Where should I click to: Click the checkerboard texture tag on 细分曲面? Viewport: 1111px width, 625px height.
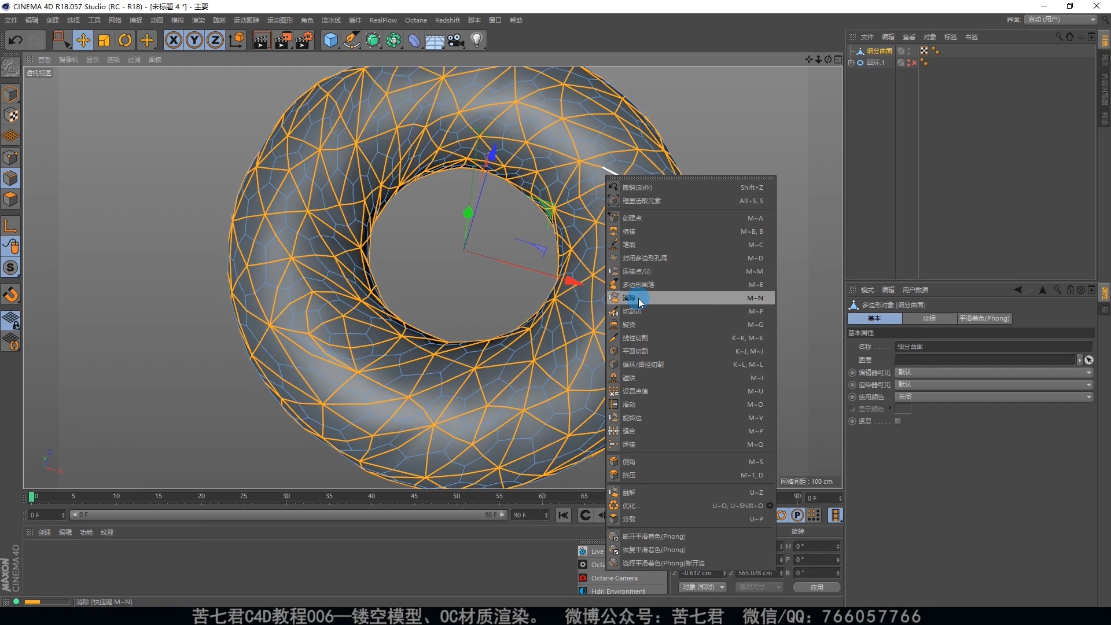[x=924, y=51]
